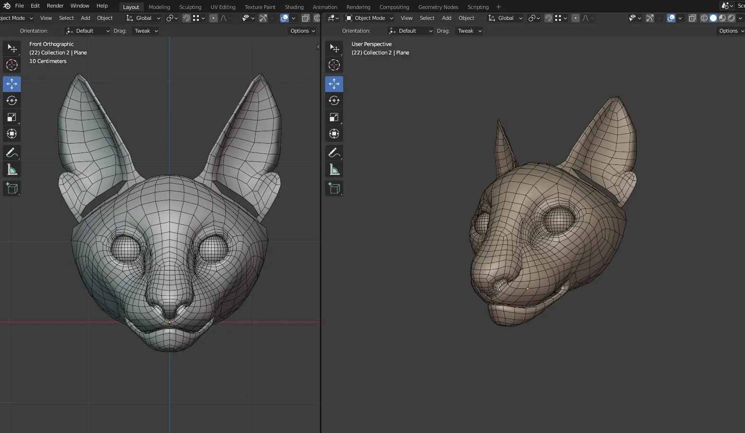Expand the Object Mode dropdown in User Perspective

[370, 18]
